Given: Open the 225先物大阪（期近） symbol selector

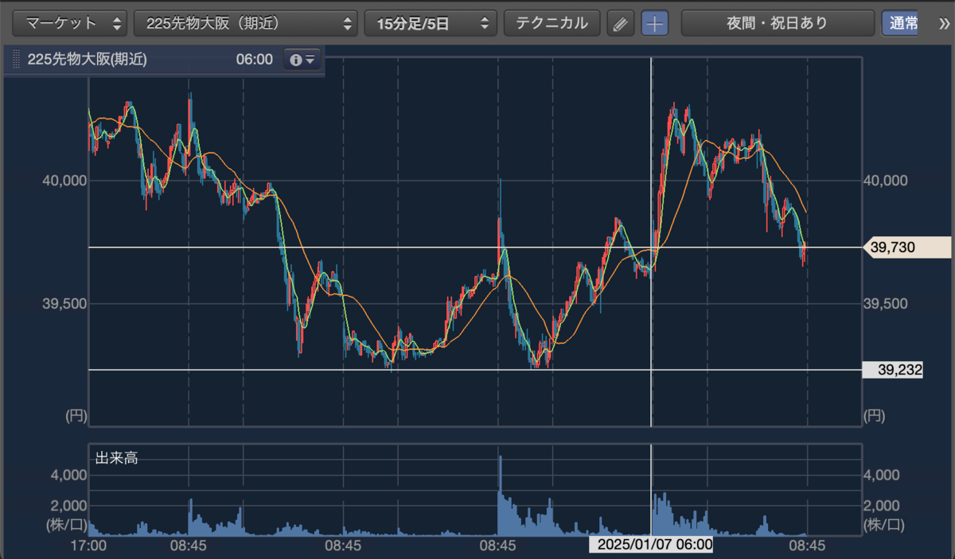Looking at the screenshot, I should click(245, 23).
